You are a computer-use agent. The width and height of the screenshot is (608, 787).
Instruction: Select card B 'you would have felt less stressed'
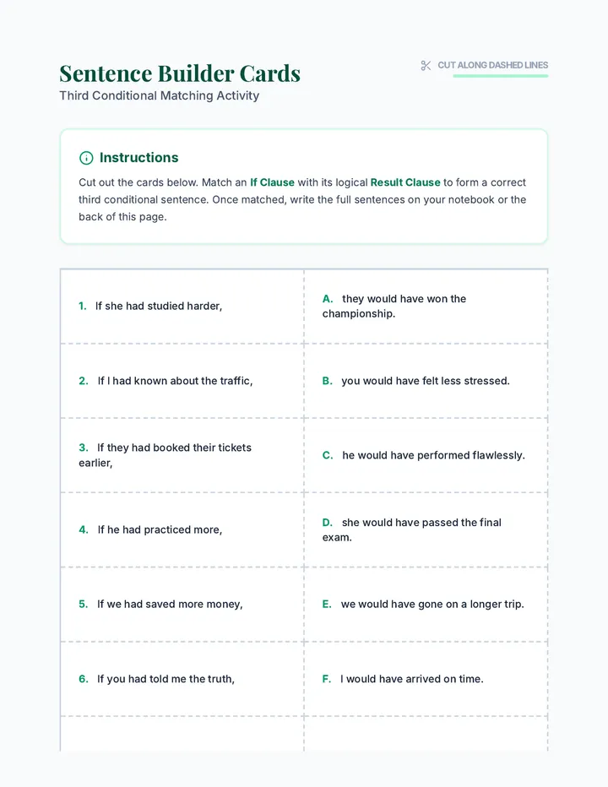[x=426, y=381]
